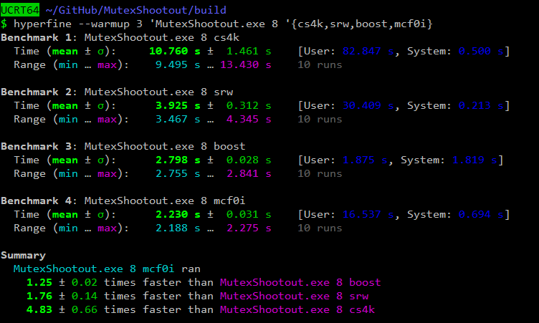
Task: Click the minimum time 9.495 s
Action: [x=178, y=65]
